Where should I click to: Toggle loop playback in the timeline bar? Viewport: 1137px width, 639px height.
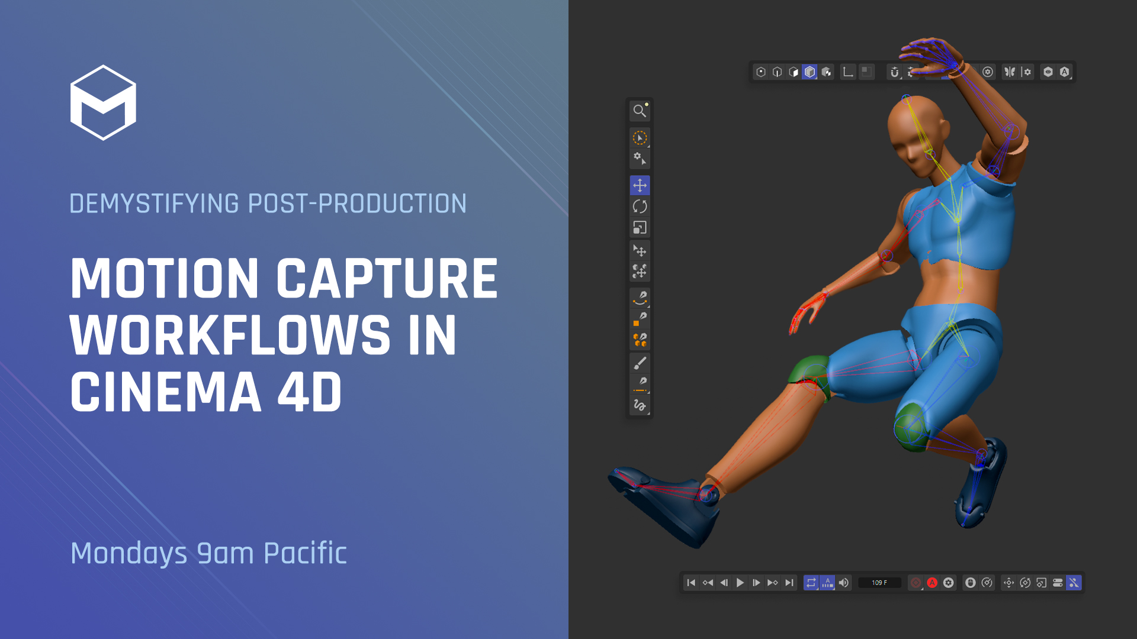811,582
